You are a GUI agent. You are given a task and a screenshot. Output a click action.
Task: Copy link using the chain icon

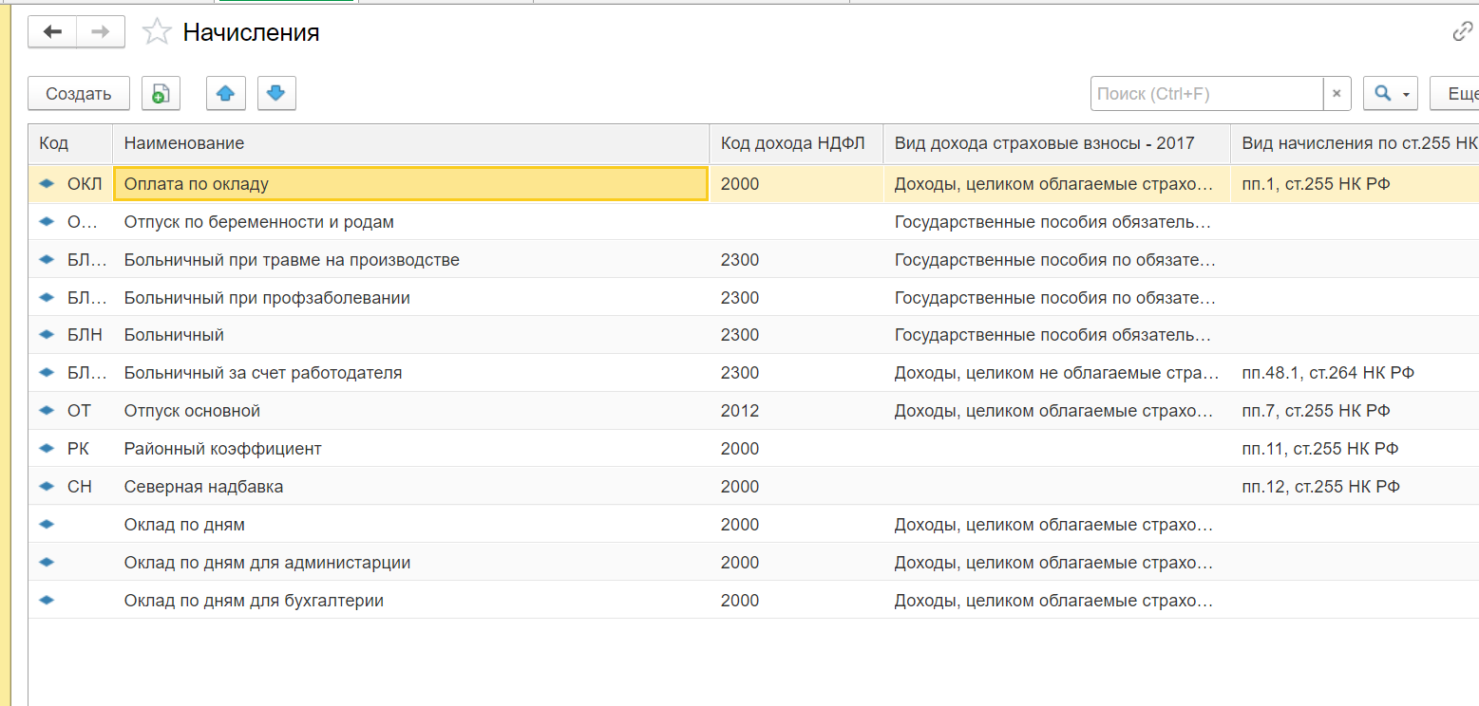[x=1462, y=32]
